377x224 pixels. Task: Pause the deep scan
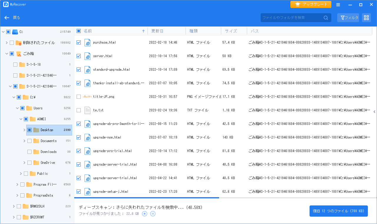(153, 214)
